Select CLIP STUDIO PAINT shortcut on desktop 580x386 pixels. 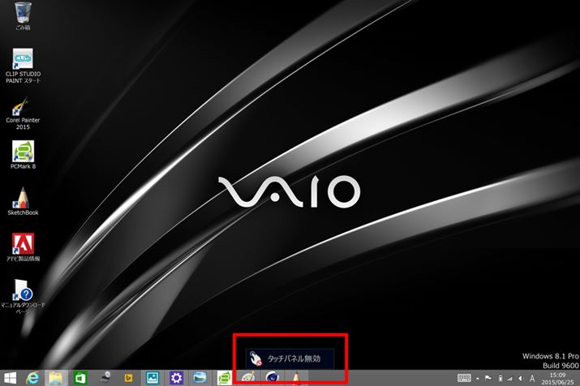23,66
